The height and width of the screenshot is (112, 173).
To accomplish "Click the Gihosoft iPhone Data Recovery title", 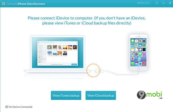I will [26, 4].
